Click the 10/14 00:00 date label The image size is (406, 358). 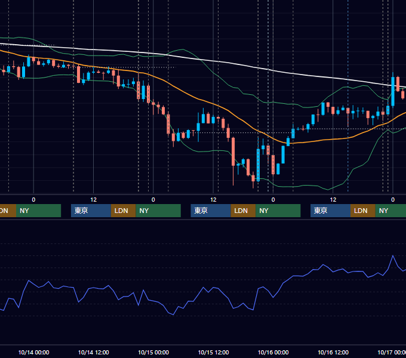(x=33, y=352)
